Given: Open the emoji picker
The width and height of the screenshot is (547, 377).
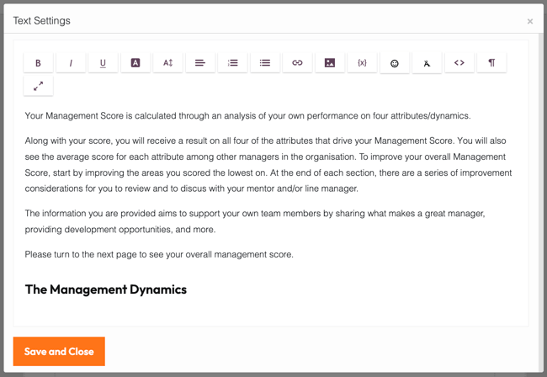Looking at the screenshot, I should coord(395,63).
